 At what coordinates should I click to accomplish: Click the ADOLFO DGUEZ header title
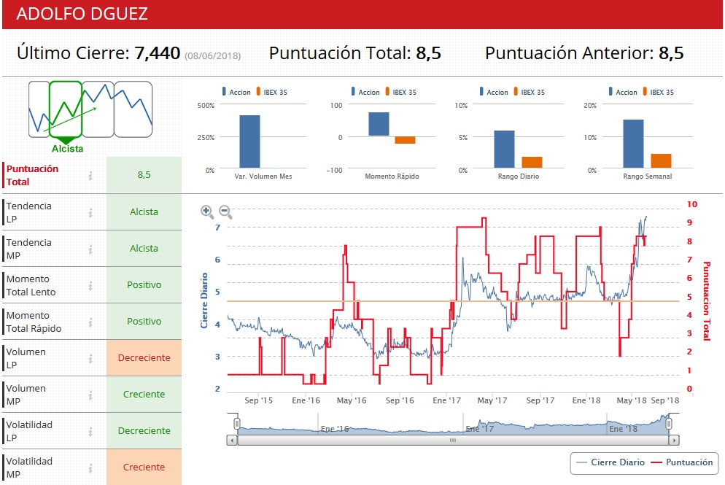click(x=82, y=14)
